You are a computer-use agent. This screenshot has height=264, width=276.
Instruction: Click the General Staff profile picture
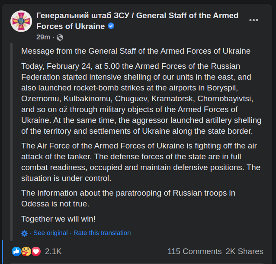pyautogui.click(x=21, y=21)
